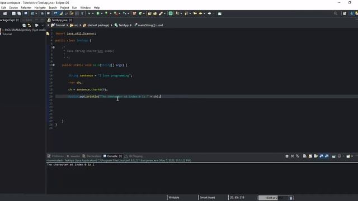The image size is (358, 201).
Task: Click the Save All toolbar icon
Action: [19, 13]
